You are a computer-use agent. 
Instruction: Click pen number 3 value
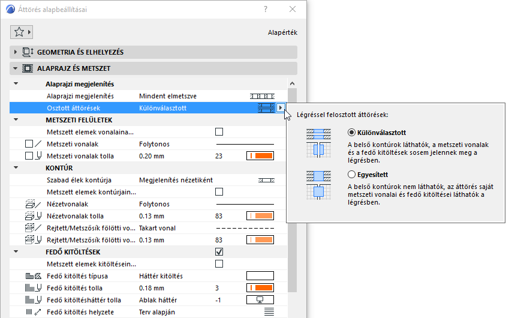tap(217, 288)
